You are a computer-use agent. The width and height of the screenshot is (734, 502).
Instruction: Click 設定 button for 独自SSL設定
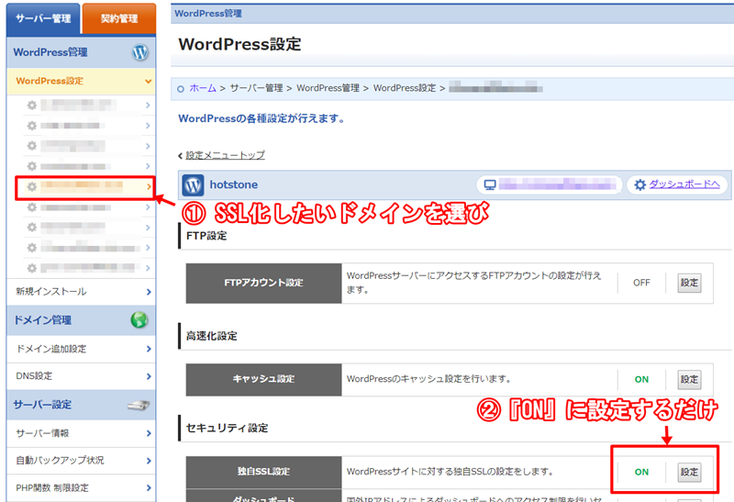tap(690, 472)
